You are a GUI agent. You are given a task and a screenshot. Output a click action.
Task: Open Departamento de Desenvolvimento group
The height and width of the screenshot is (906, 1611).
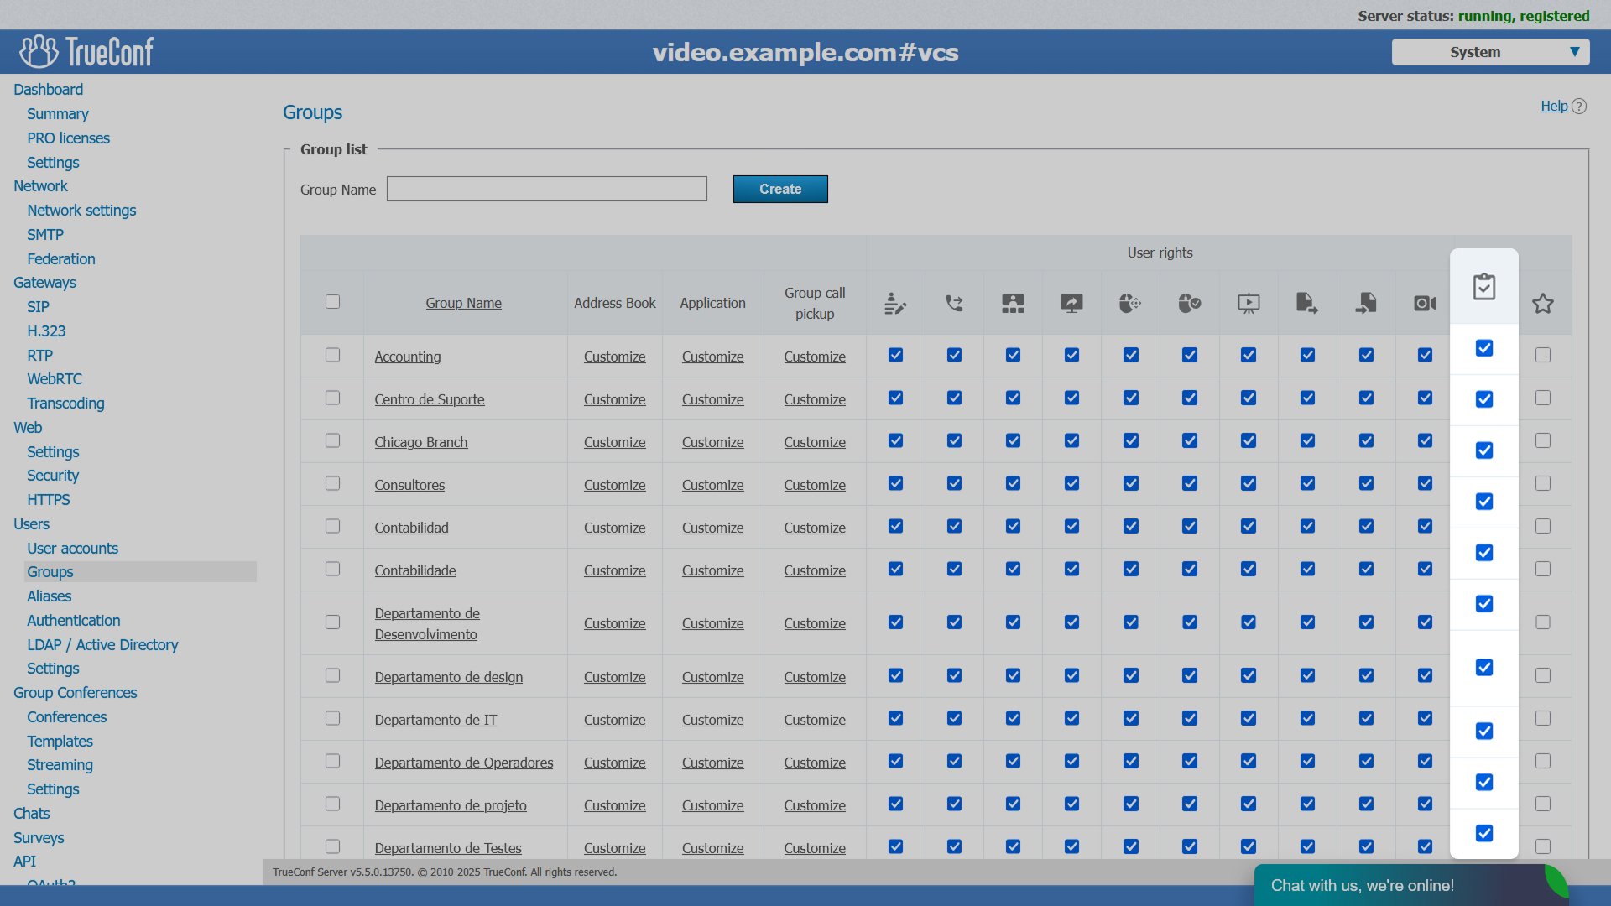click(x=427, y=623)
